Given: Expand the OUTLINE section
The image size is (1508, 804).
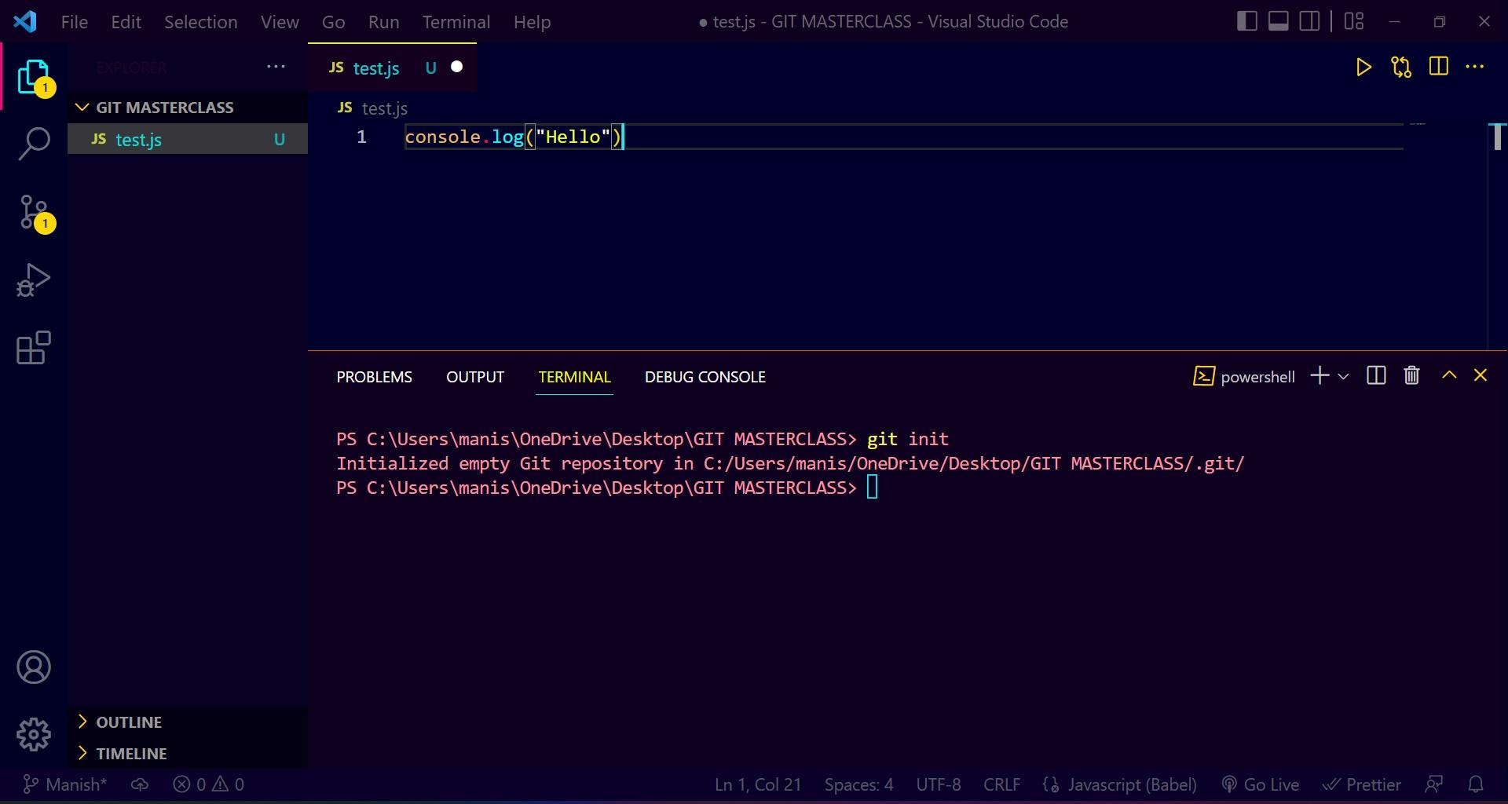Looking at the screenshot, I should pos(188,722).
